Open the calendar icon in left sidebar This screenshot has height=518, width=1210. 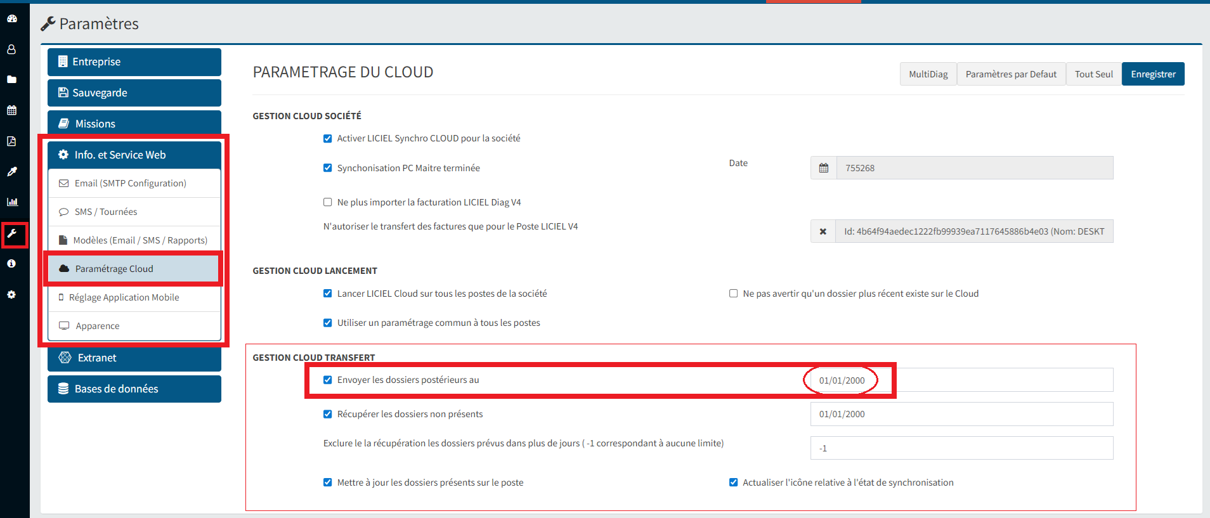[x=11, y=110]
